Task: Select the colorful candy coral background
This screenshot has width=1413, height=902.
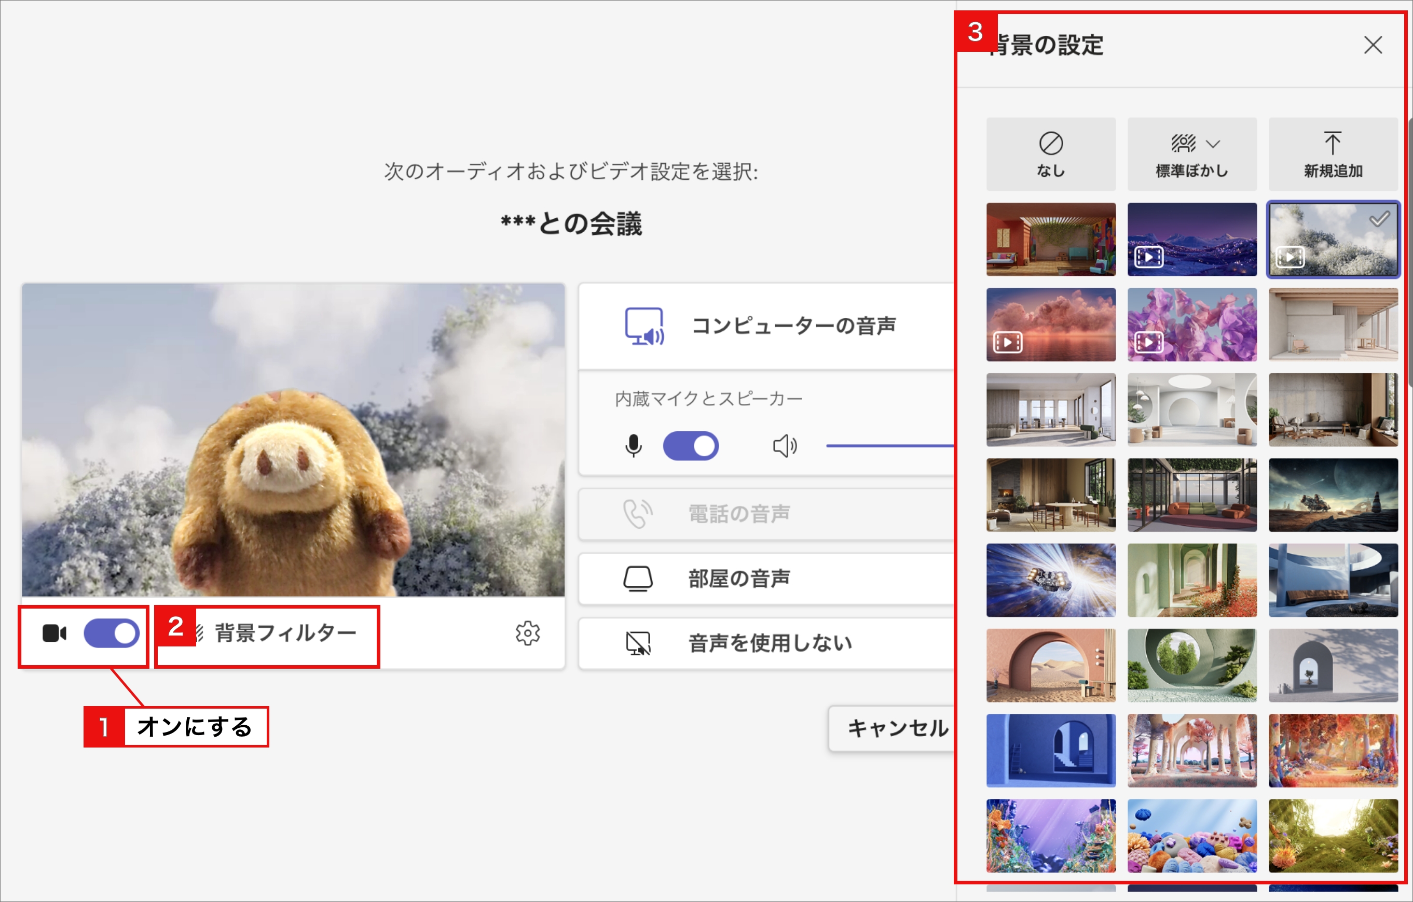Action: tap(1192, 836)
